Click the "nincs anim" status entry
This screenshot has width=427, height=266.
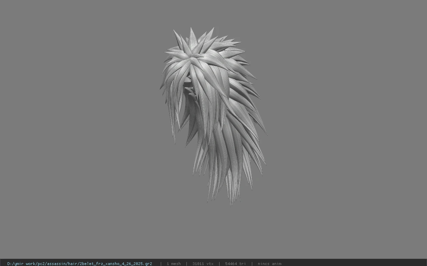(270, 264)
